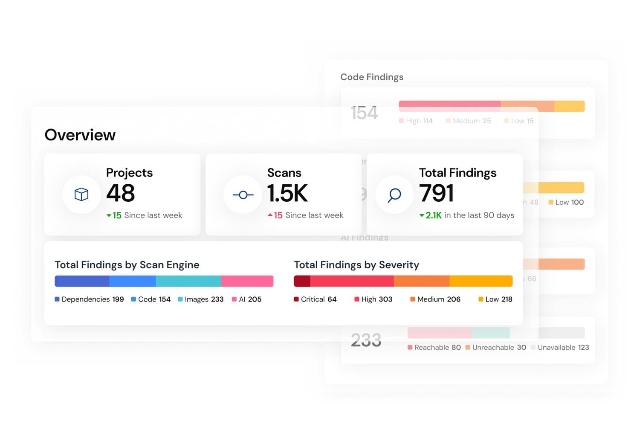This screenshot has width=631, height=421.
Task: Select the Dependencies 199 legend swatch
Action: [x=57, y=299]
